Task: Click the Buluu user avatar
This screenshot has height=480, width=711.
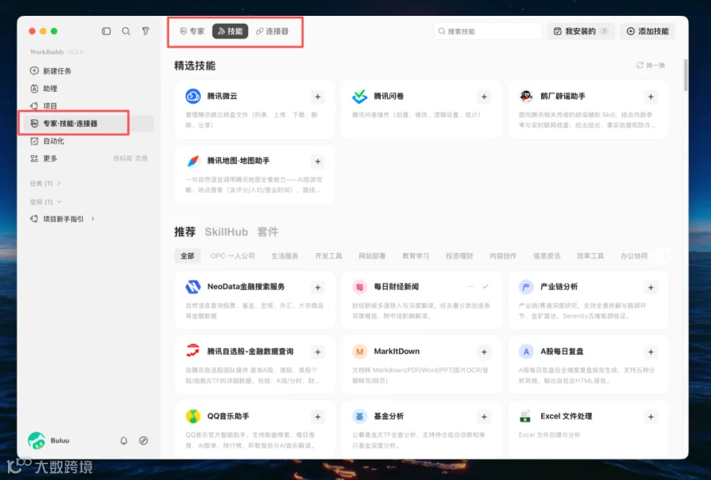Action: [x=36, y=440]
